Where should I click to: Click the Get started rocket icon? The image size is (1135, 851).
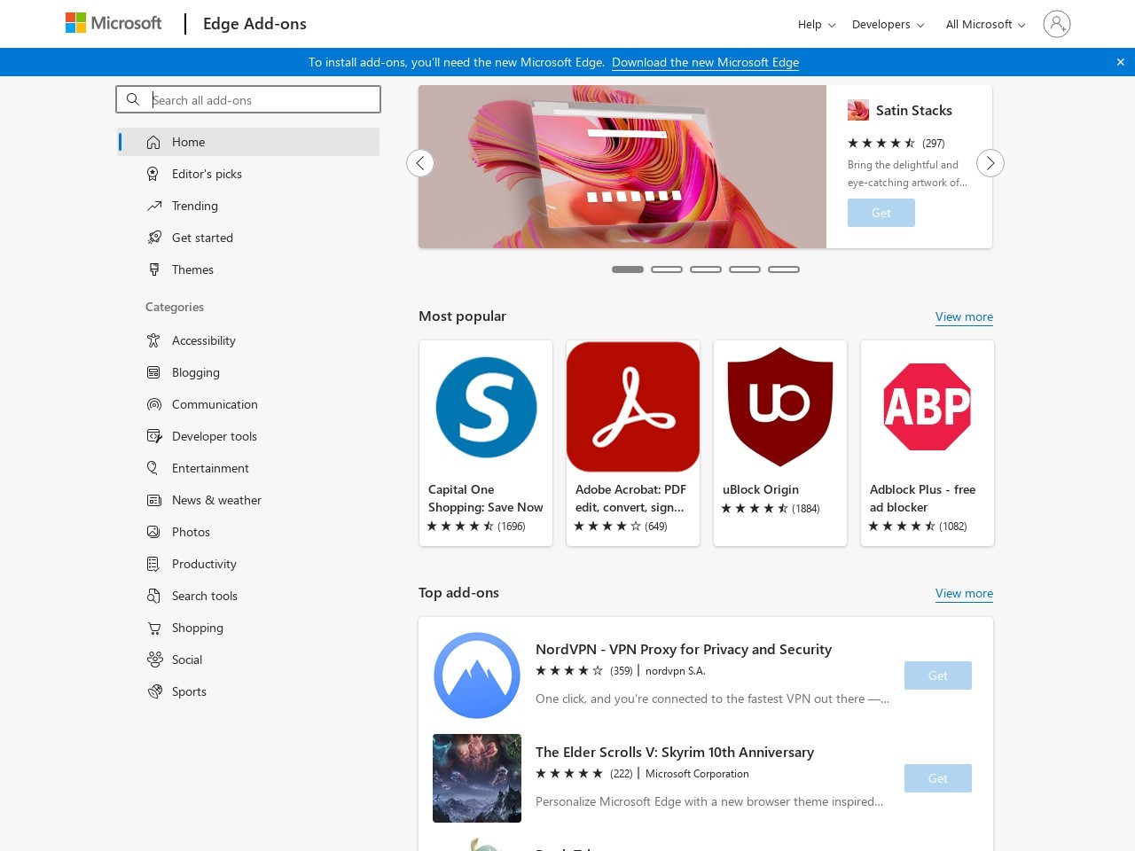(153, 238)
